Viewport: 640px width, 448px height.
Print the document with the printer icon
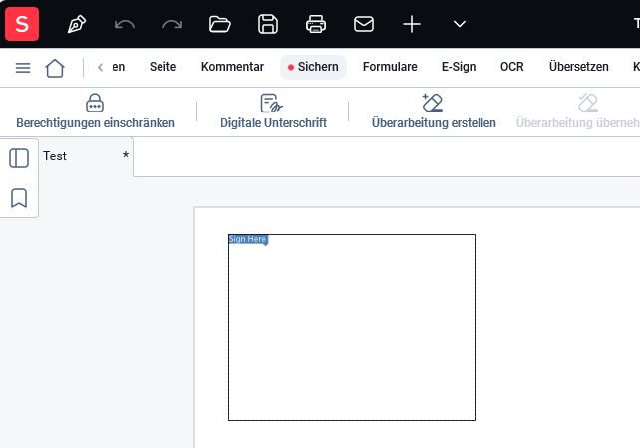(316, 24)
